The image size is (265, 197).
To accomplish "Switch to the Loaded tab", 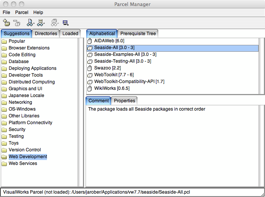I will click(x=70, y=34).
